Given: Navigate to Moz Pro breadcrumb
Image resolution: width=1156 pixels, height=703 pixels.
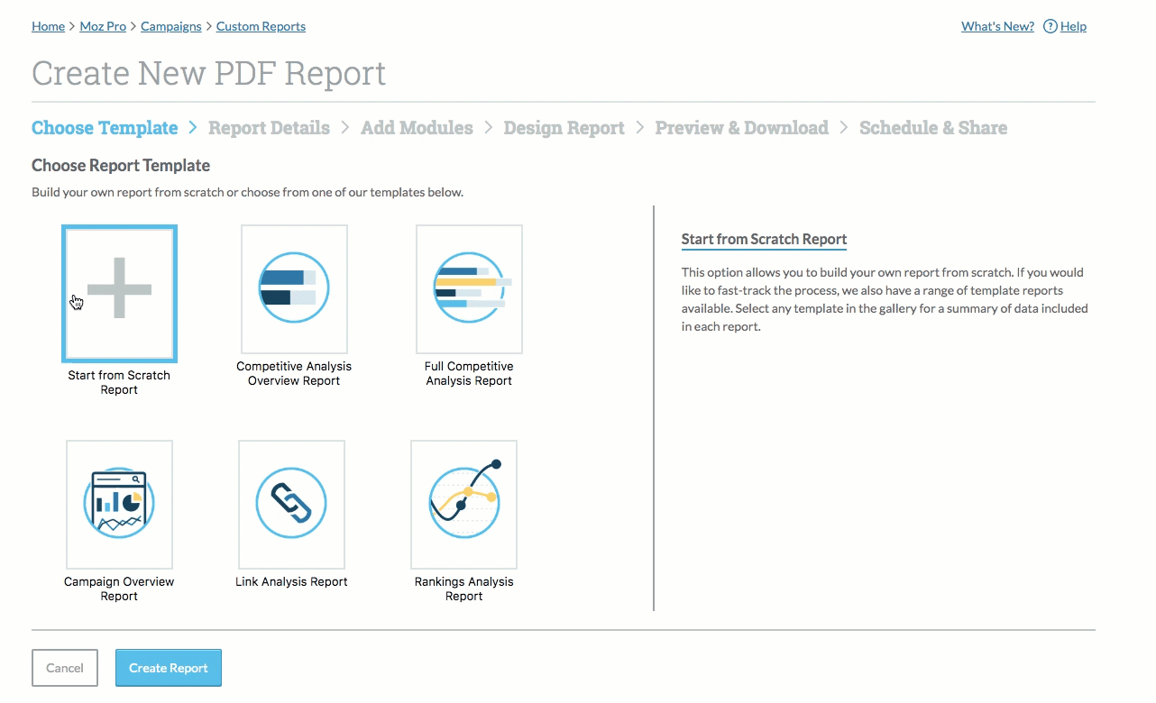Looking at the screenshot, I should 104,26.
